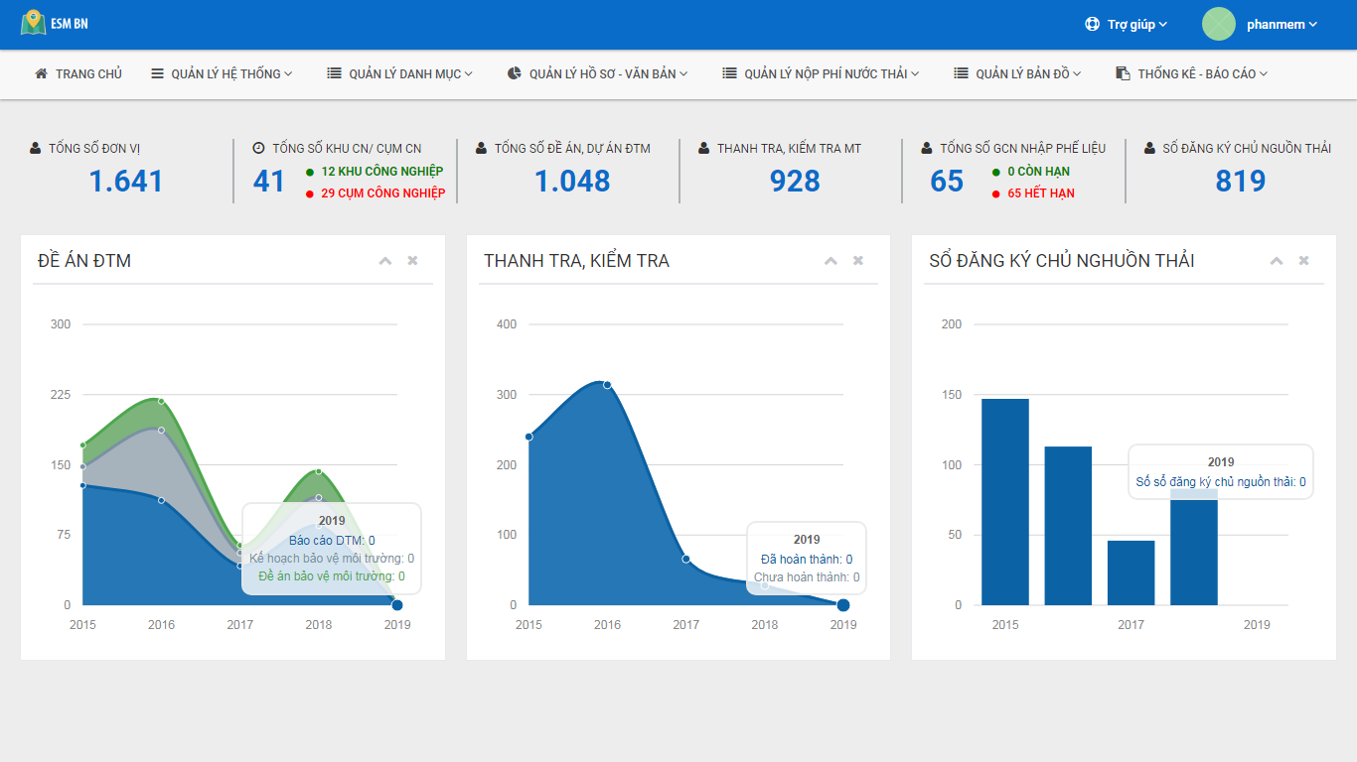Click the hamburger icon beside Quản lý hệ thống
This screenshot has width=1357, height=762.
(157, 73)
